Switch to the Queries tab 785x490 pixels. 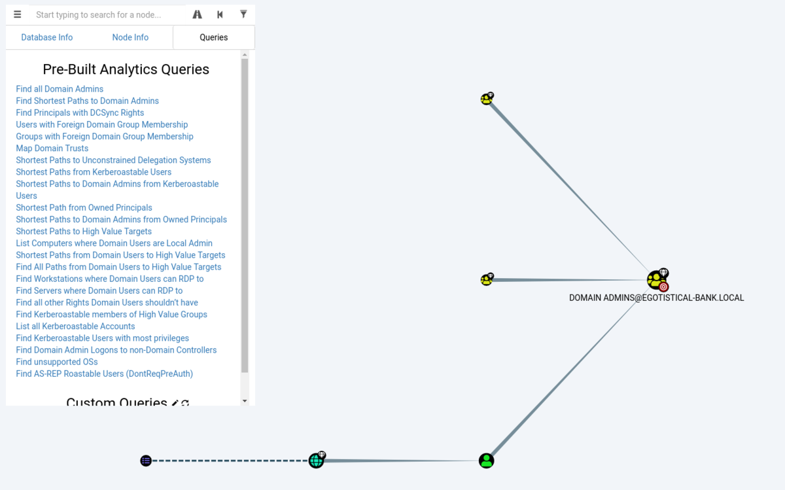(214, 37)
